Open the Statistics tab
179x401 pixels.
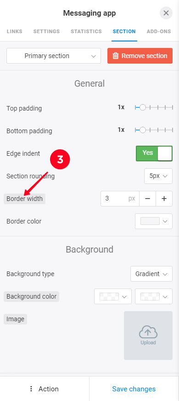click(86, 31)
